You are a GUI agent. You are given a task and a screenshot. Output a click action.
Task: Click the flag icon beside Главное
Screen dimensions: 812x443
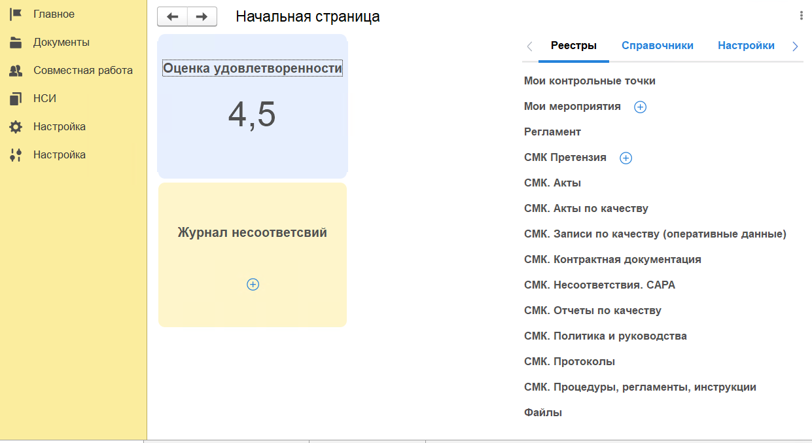click(16, 14)
